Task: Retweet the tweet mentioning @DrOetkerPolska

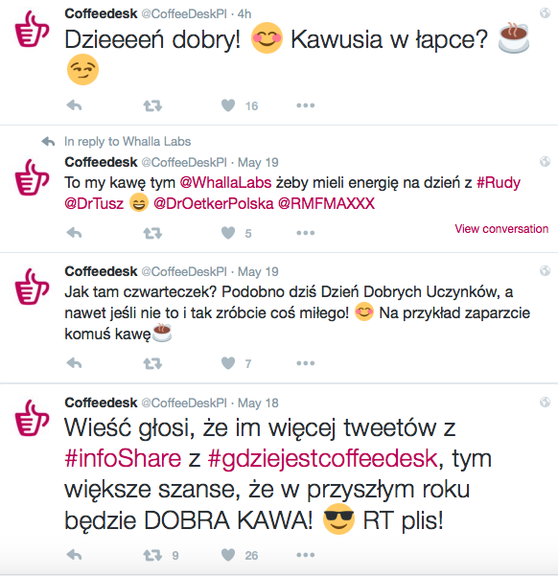Action: pos(152,233)
